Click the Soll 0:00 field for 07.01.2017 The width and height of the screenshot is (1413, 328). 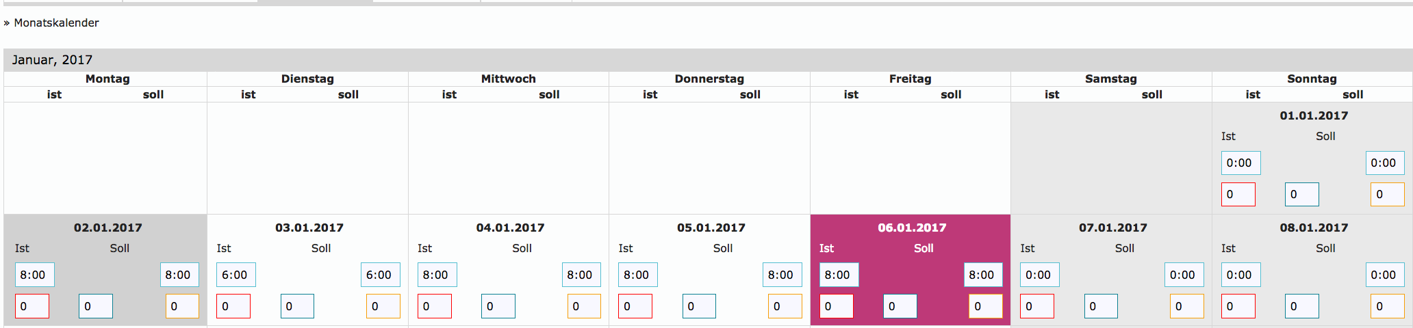tap(1184, 275)
